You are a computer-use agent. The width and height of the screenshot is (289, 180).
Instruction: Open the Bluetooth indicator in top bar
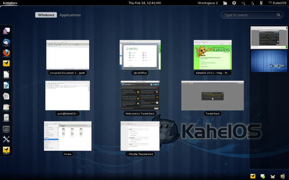pos(252,3)
